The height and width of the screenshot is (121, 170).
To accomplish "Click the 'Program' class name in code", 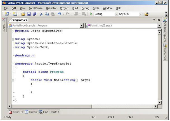I will (57, 72).
